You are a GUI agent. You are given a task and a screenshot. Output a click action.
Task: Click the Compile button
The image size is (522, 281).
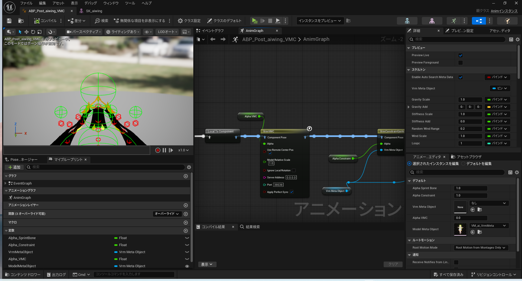tap(45, 21)
